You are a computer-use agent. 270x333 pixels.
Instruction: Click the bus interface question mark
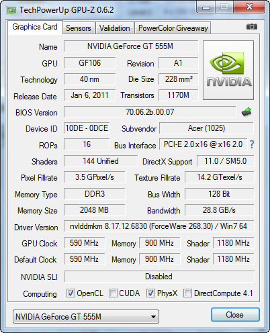tap(252, 144)
